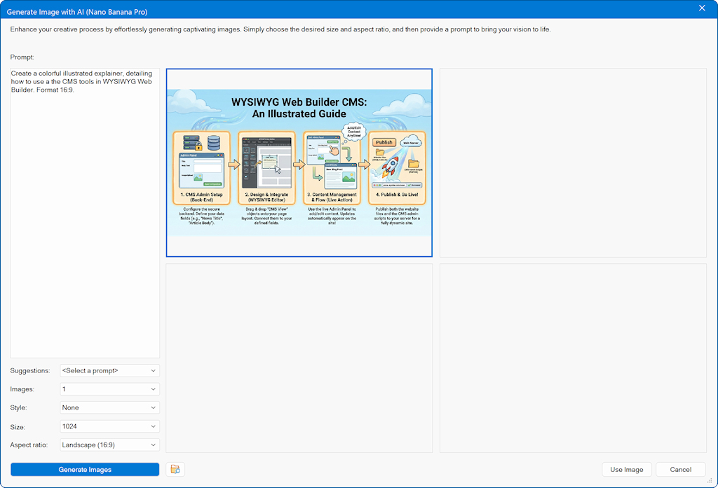Click the Prompt: label above text box
718x488 pixels.
[22, 57]
